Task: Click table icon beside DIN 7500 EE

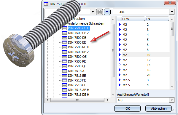Action: (x=64, y=42)
